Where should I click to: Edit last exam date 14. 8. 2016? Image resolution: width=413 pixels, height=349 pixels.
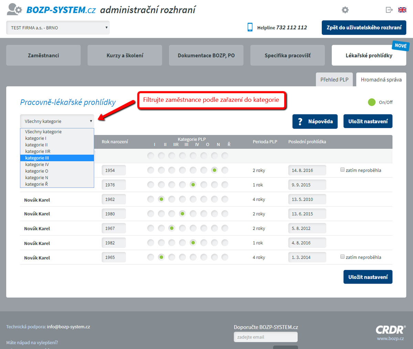pyautogui.click(x=307, y=170)
